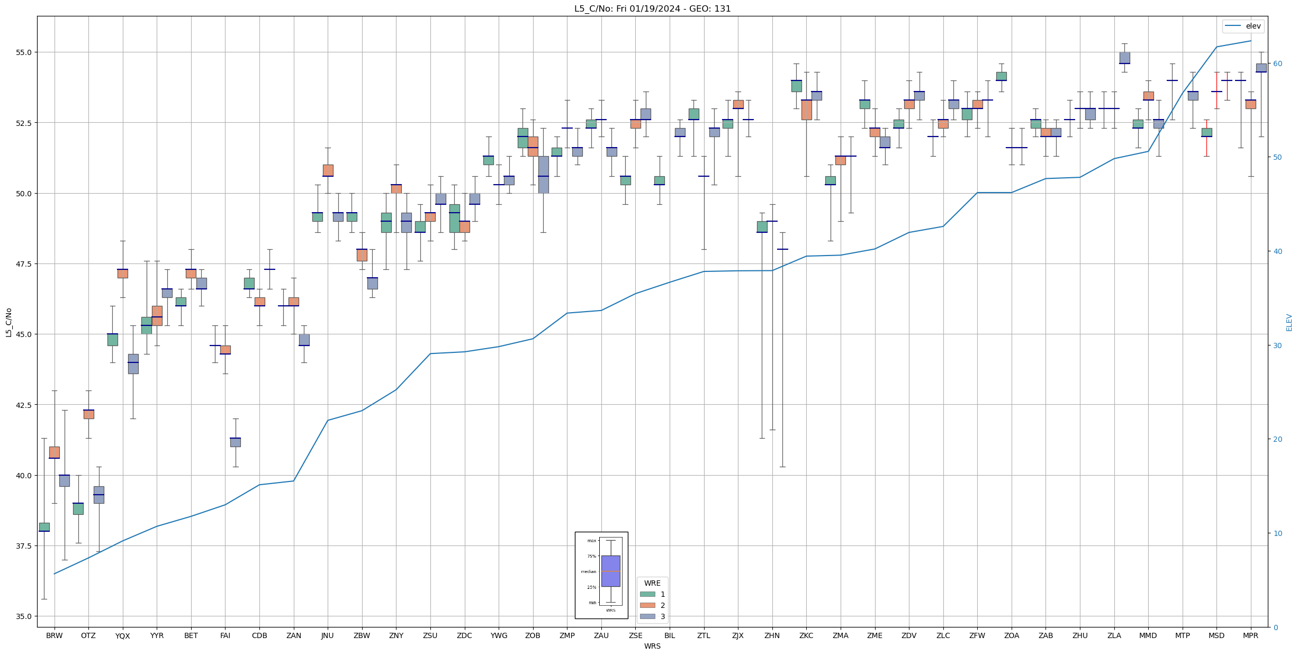Image resolution: width=1298 pixels, height=655 pixels.
Task: Click the JNU station label on x-axis
Action: (x=328, y=635)
